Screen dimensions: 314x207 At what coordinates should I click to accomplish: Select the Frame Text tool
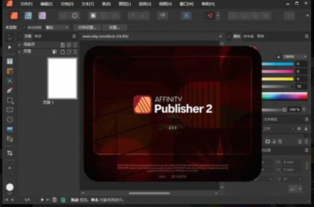(x=10, y=61)
